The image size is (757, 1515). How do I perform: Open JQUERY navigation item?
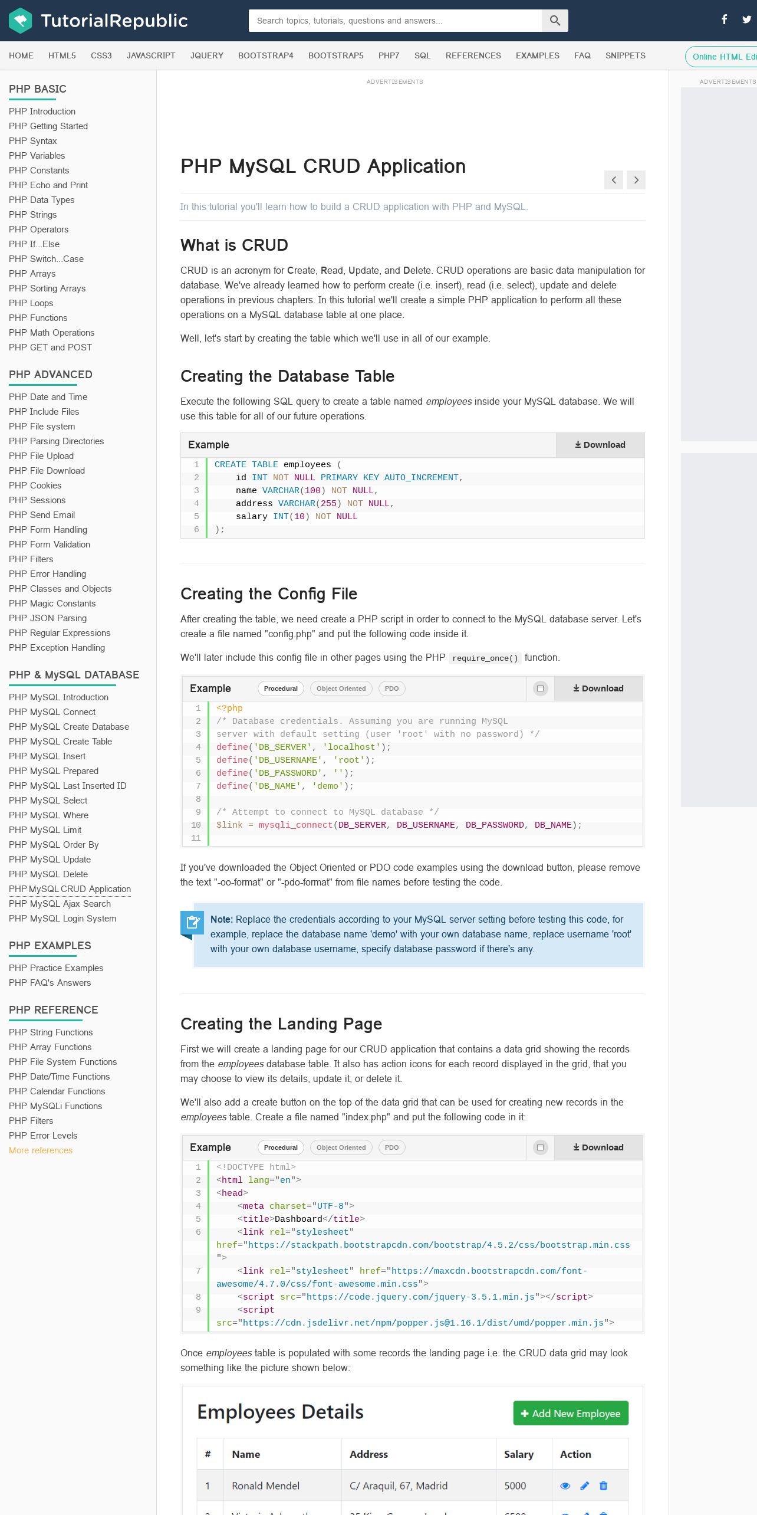point(207,55)
